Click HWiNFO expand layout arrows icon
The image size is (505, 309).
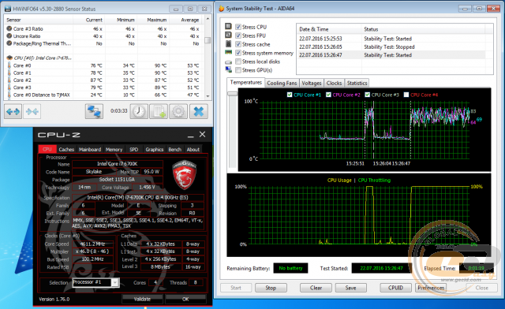pyautogui.click(x=13, y=112)
